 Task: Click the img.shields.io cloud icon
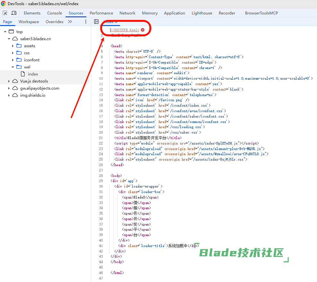[15, 95]
